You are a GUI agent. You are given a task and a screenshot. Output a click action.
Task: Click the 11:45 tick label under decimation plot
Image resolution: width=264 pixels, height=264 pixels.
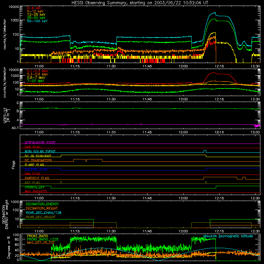pyautogui.click(x=147, y=231)
